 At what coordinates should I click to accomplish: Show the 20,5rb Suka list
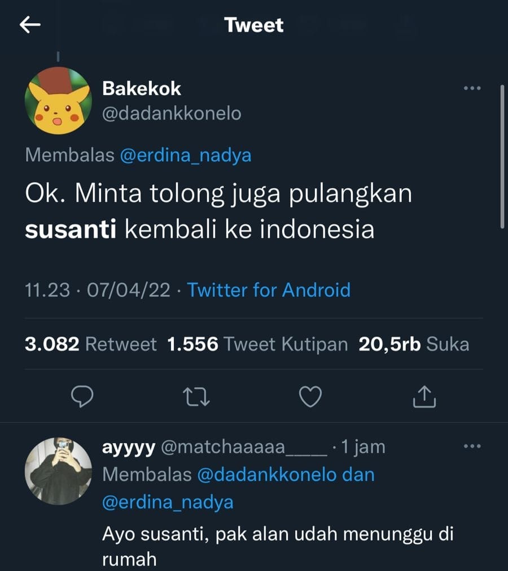414,344
